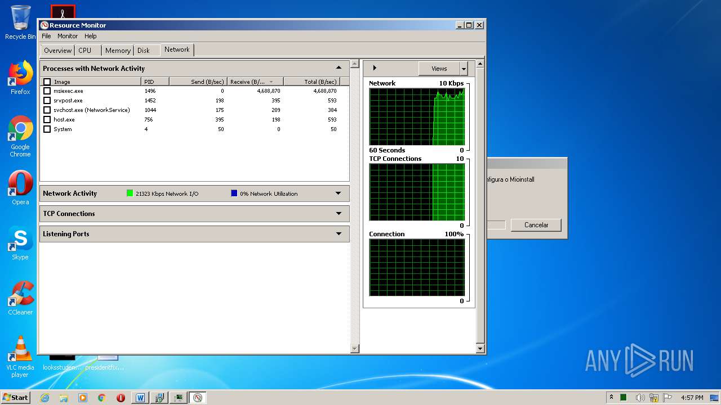Screen dimensions: 721x405
Task: Click the green Network I/O color indicator
Action: [x=130, y=193]
